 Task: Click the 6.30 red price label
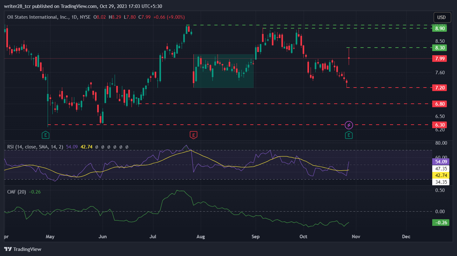pos(440,125)
